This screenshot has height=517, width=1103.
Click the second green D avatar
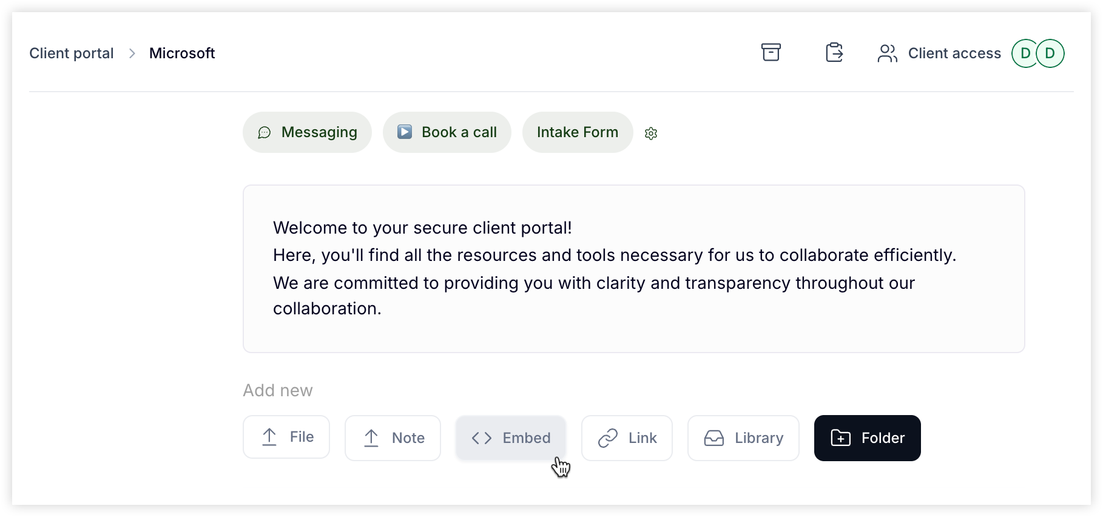(1050, 53)
